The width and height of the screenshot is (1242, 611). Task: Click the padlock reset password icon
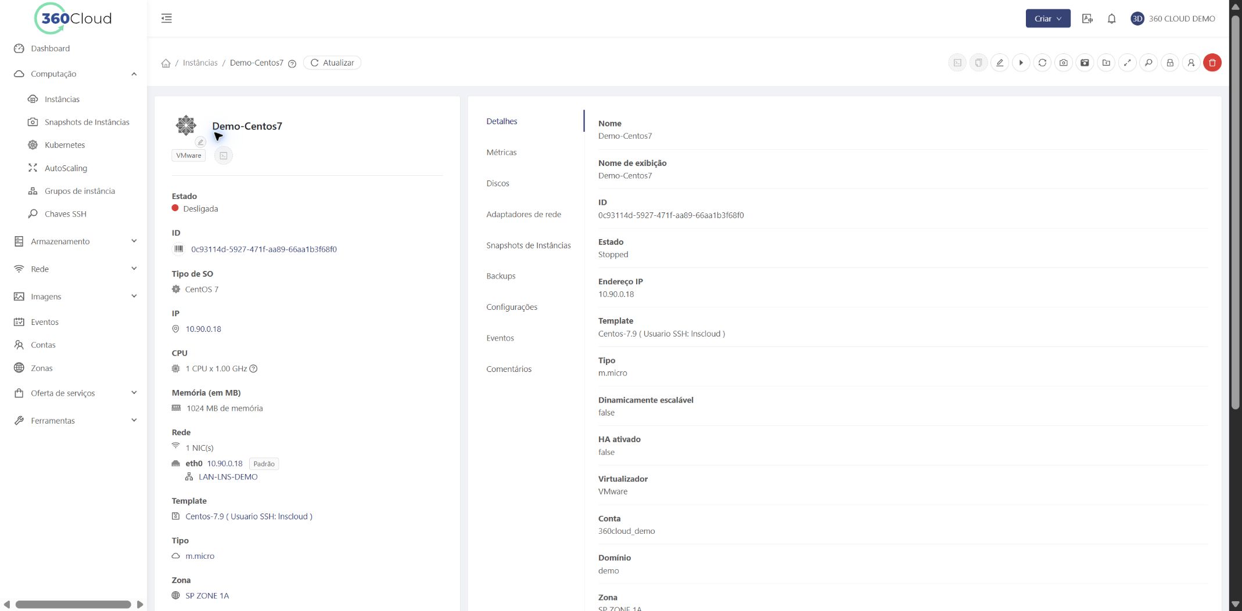1170,63
